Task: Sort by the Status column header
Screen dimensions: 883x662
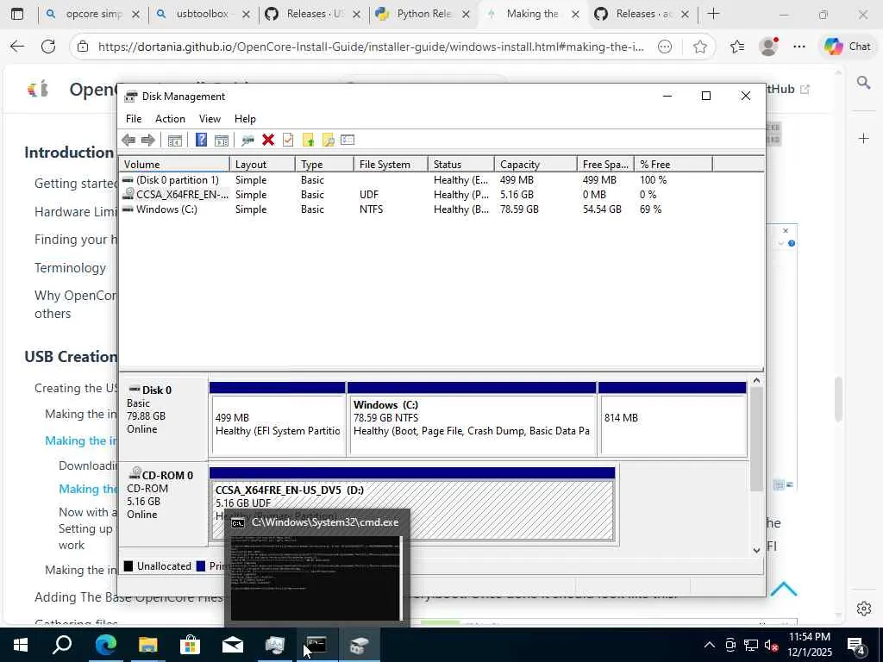Action: [461, 165]
